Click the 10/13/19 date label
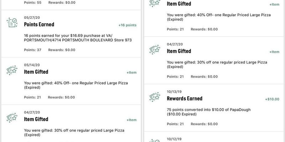The image size is (285, 142). tap(174, 91)
